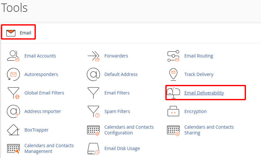Click the Default Address at-sign icon
The image size is (261, 158).
pos(93,74)
